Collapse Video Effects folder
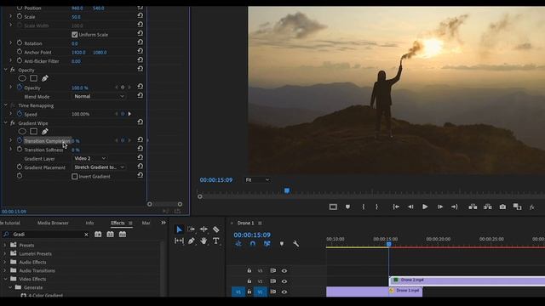Screen dimensions: 545x306 click(5, 279)
